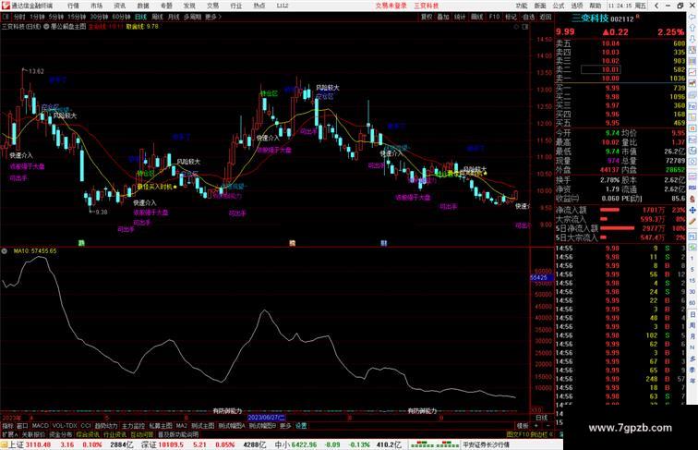698x450 pixels.
Task: Click the move crosshair icon on right sidebar
Action: pyautogui.click(x=692, y=210)
